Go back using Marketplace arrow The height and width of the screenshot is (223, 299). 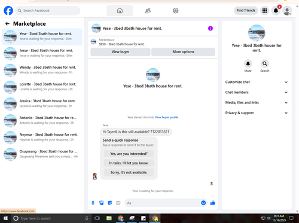click(x=7, y=24)
